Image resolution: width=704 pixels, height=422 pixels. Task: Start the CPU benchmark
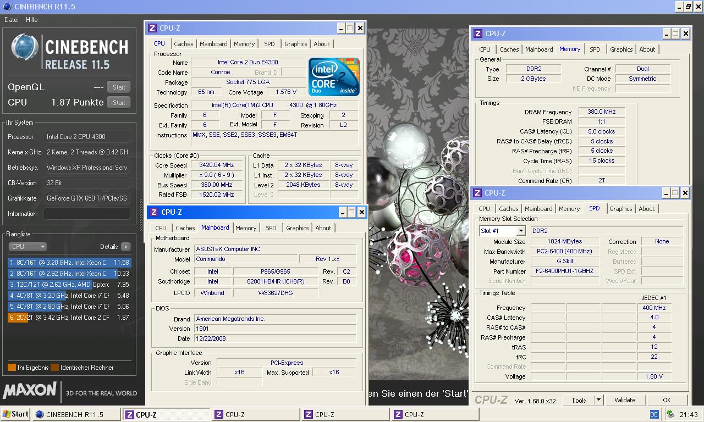pyautogui.click(x=119, y=102)
